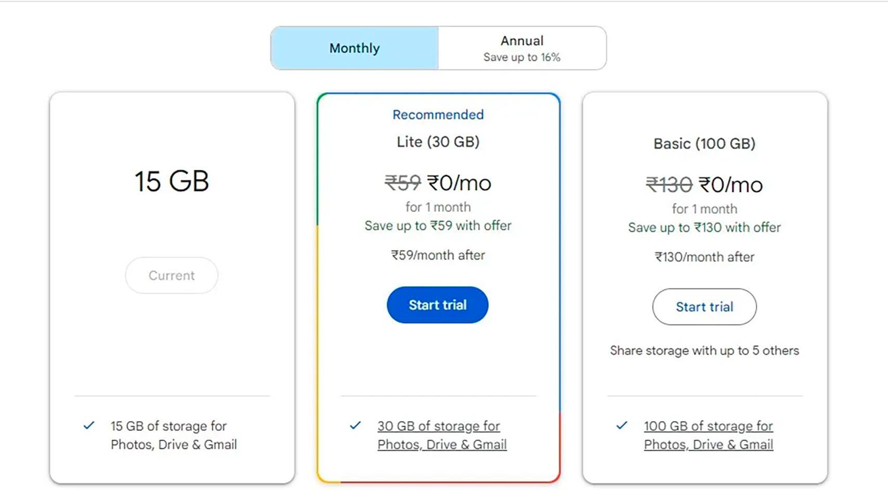Click the checkmark beside 15 GB storage feature
888x499 pixels.
click(x=88, y=426)
